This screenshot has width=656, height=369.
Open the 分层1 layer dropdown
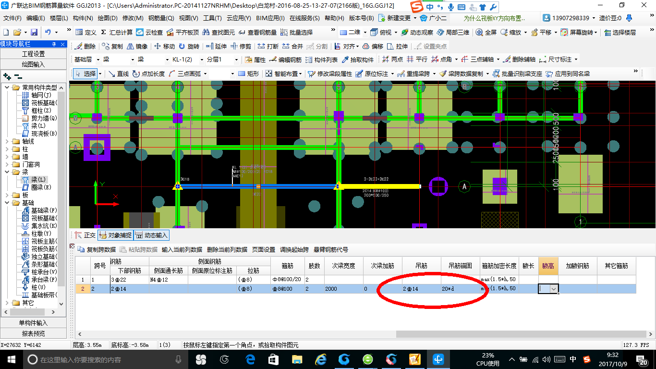pyautogui.click(x=236, y=60)
